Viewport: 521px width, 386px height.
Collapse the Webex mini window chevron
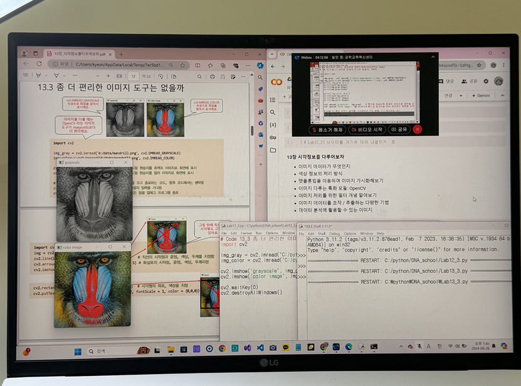coord(433,57)
